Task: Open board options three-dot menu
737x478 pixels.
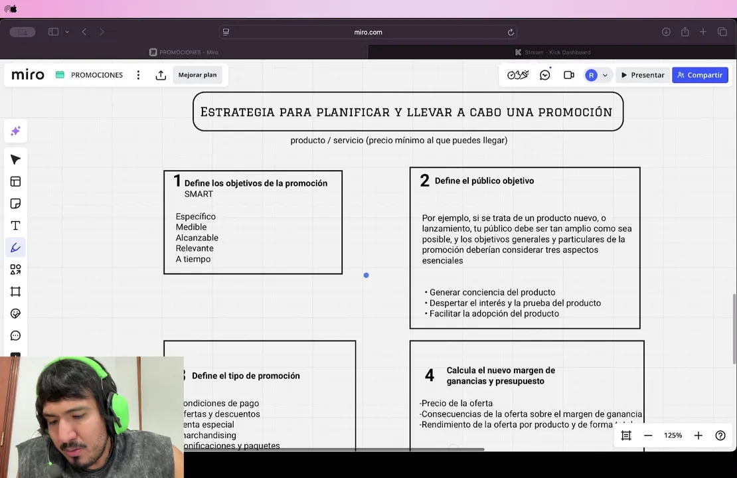Action: click(x=138, y=75)
